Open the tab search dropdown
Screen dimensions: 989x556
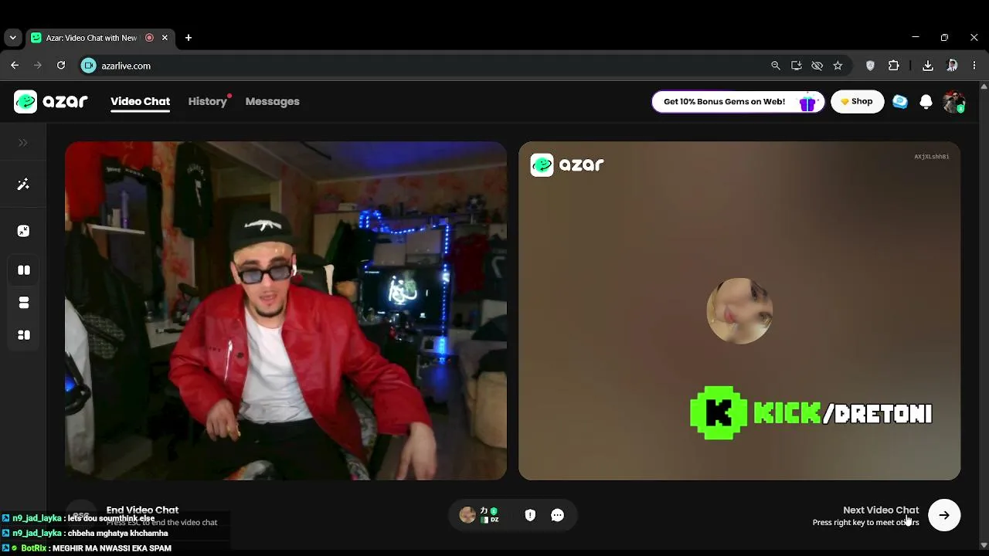tap(12, 38)
